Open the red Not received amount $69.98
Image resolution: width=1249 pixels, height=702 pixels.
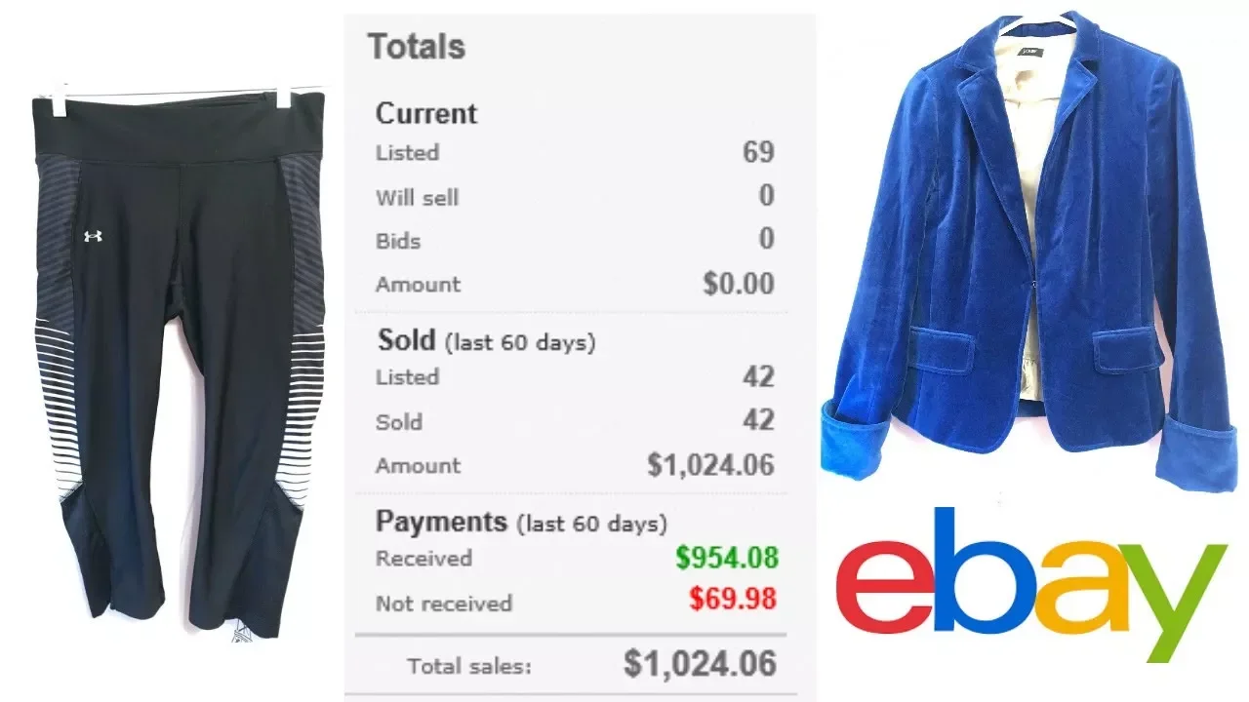(733, 599)
